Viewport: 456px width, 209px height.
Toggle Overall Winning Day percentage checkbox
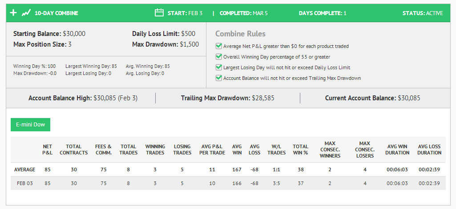click(219, 57)
